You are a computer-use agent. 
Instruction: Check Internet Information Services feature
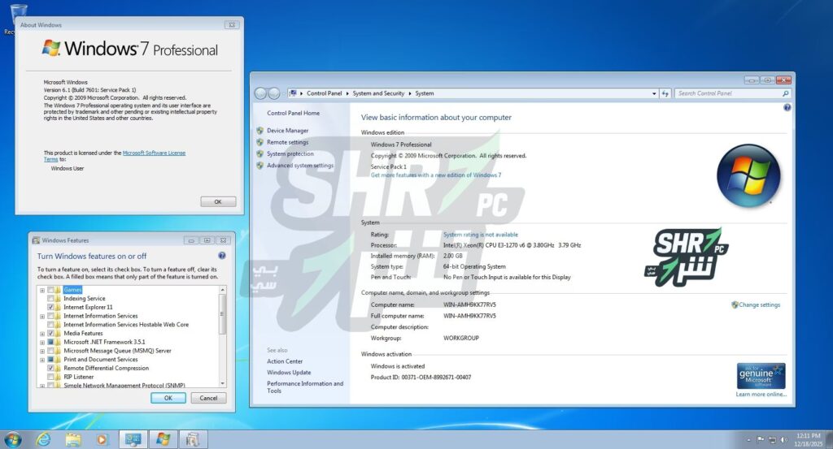pyautogui.click(x=50, y=316)
